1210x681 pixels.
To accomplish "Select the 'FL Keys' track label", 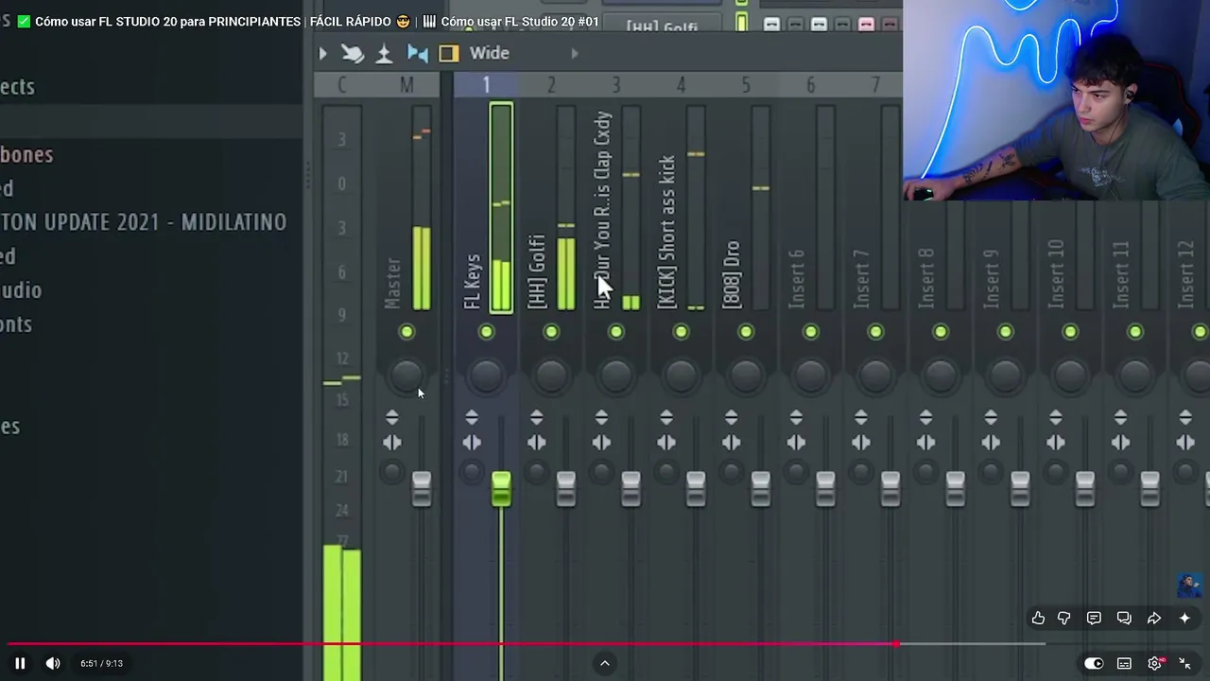I will [x=473, y=281].
